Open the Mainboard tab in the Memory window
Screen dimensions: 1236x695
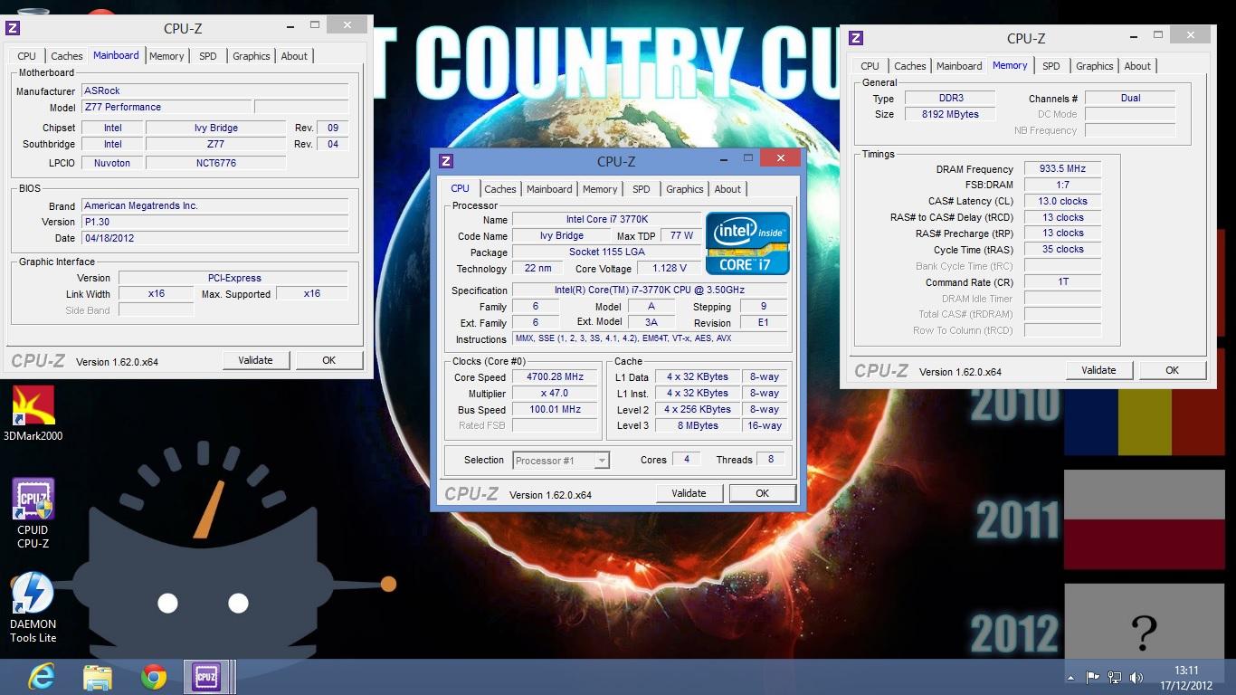click(x=959, y=66)
